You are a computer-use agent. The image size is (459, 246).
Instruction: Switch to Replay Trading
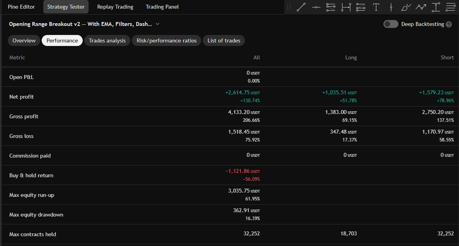[115, 7]
